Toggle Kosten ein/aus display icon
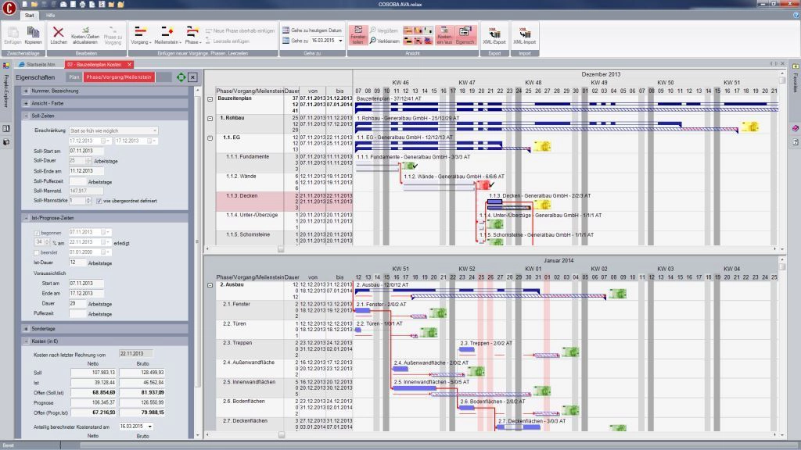This screenshot has width=801, height=450. pyautogui.click(x=444, y=35)
